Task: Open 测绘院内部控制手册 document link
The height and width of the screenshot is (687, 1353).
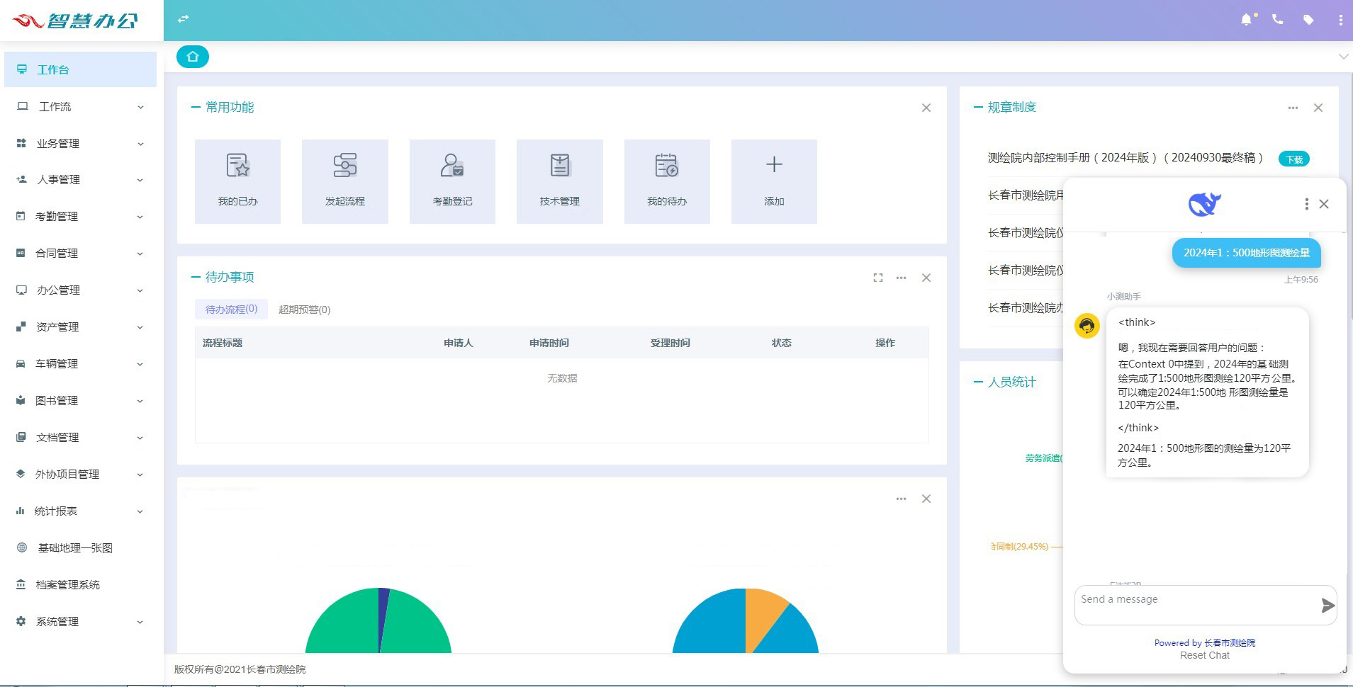Action: (1125, 158)
